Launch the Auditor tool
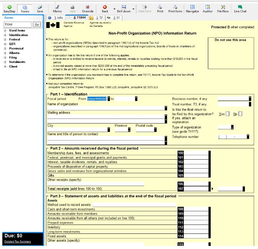The height and width of the screenshot is (249, 258). [x=207, y=9]
